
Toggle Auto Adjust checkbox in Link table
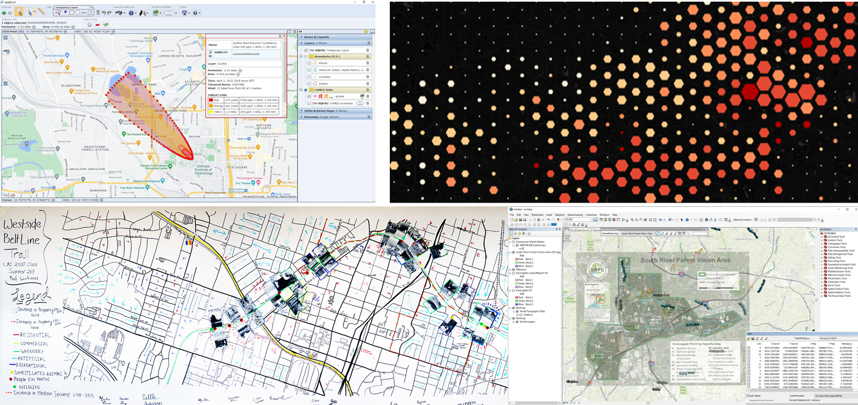click(748, 396)
